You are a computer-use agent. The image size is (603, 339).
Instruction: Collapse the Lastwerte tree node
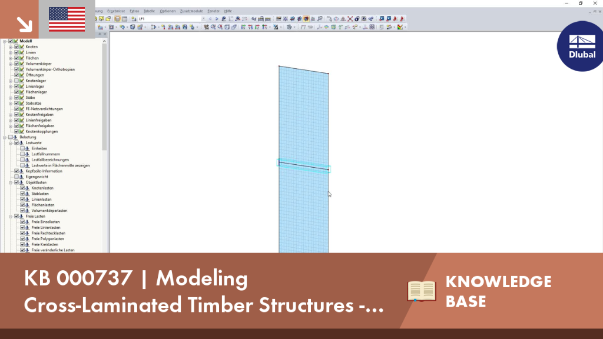pyautogui.click(x=11, y=143)
